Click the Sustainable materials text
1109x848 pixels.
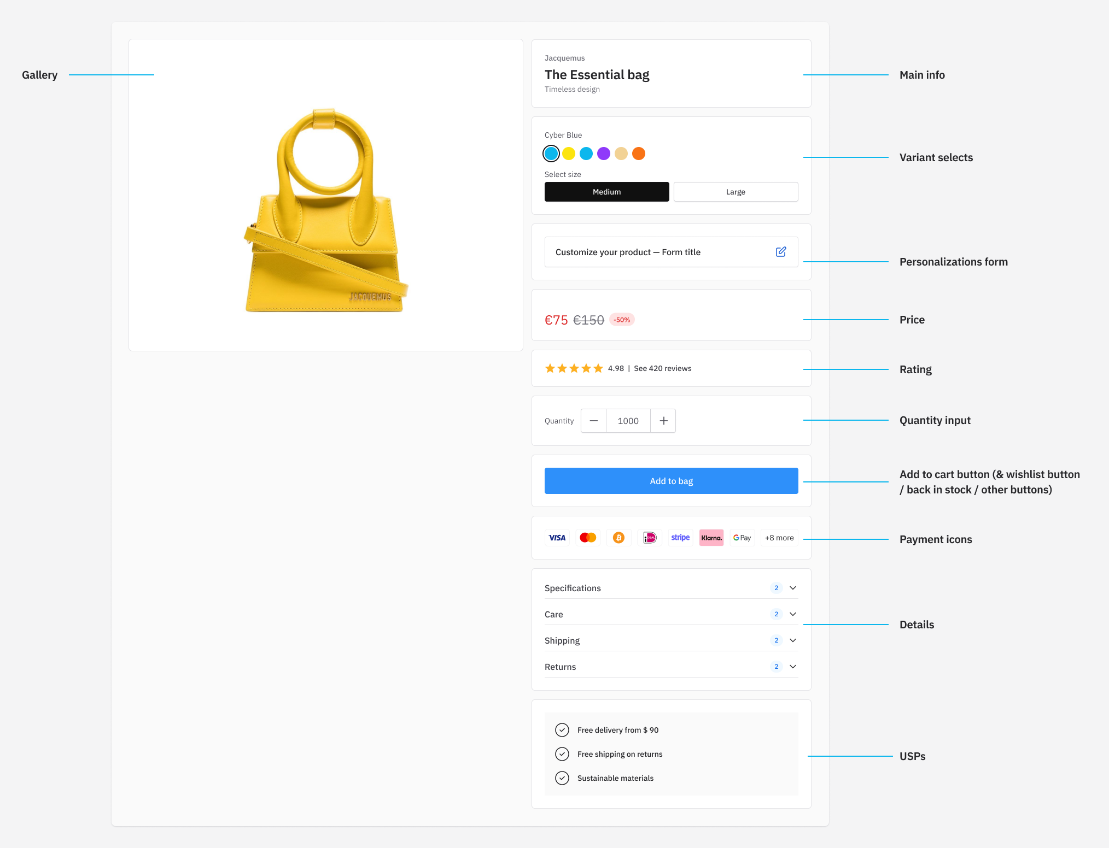click(x=615, y=778)
